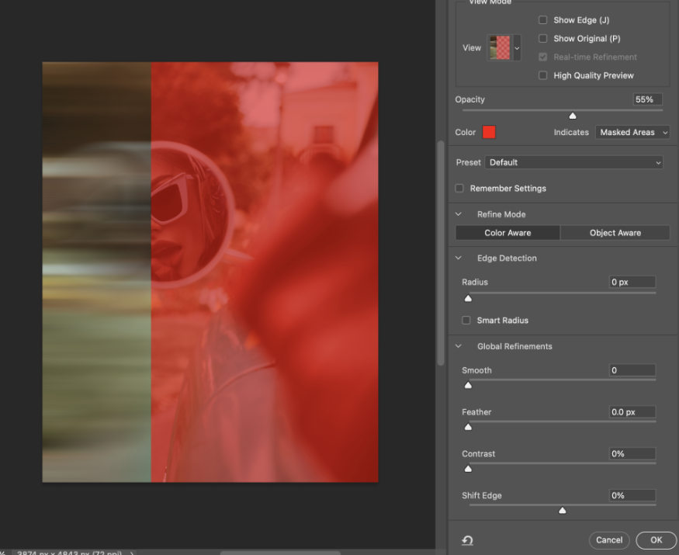Click the Smooth value field
This screenshot has width=679, height=555.
point(632,370)
